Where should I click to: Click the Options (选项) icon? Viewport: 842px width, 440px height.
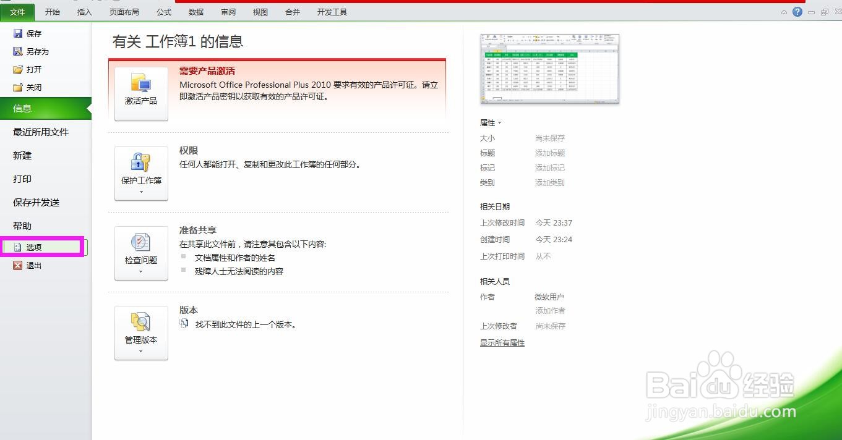click(18, 247)
